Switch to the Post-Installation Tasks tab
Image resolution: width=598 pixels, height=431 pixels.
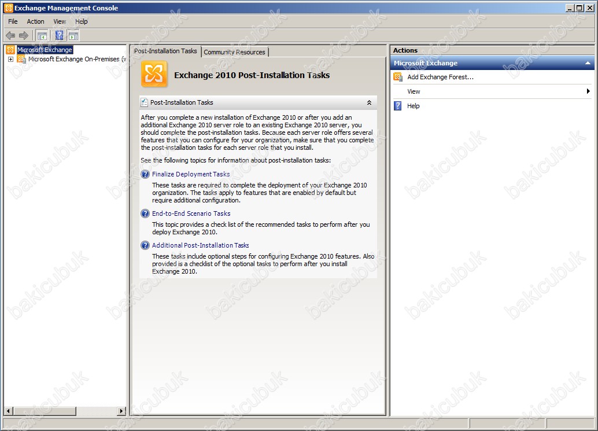165,51
